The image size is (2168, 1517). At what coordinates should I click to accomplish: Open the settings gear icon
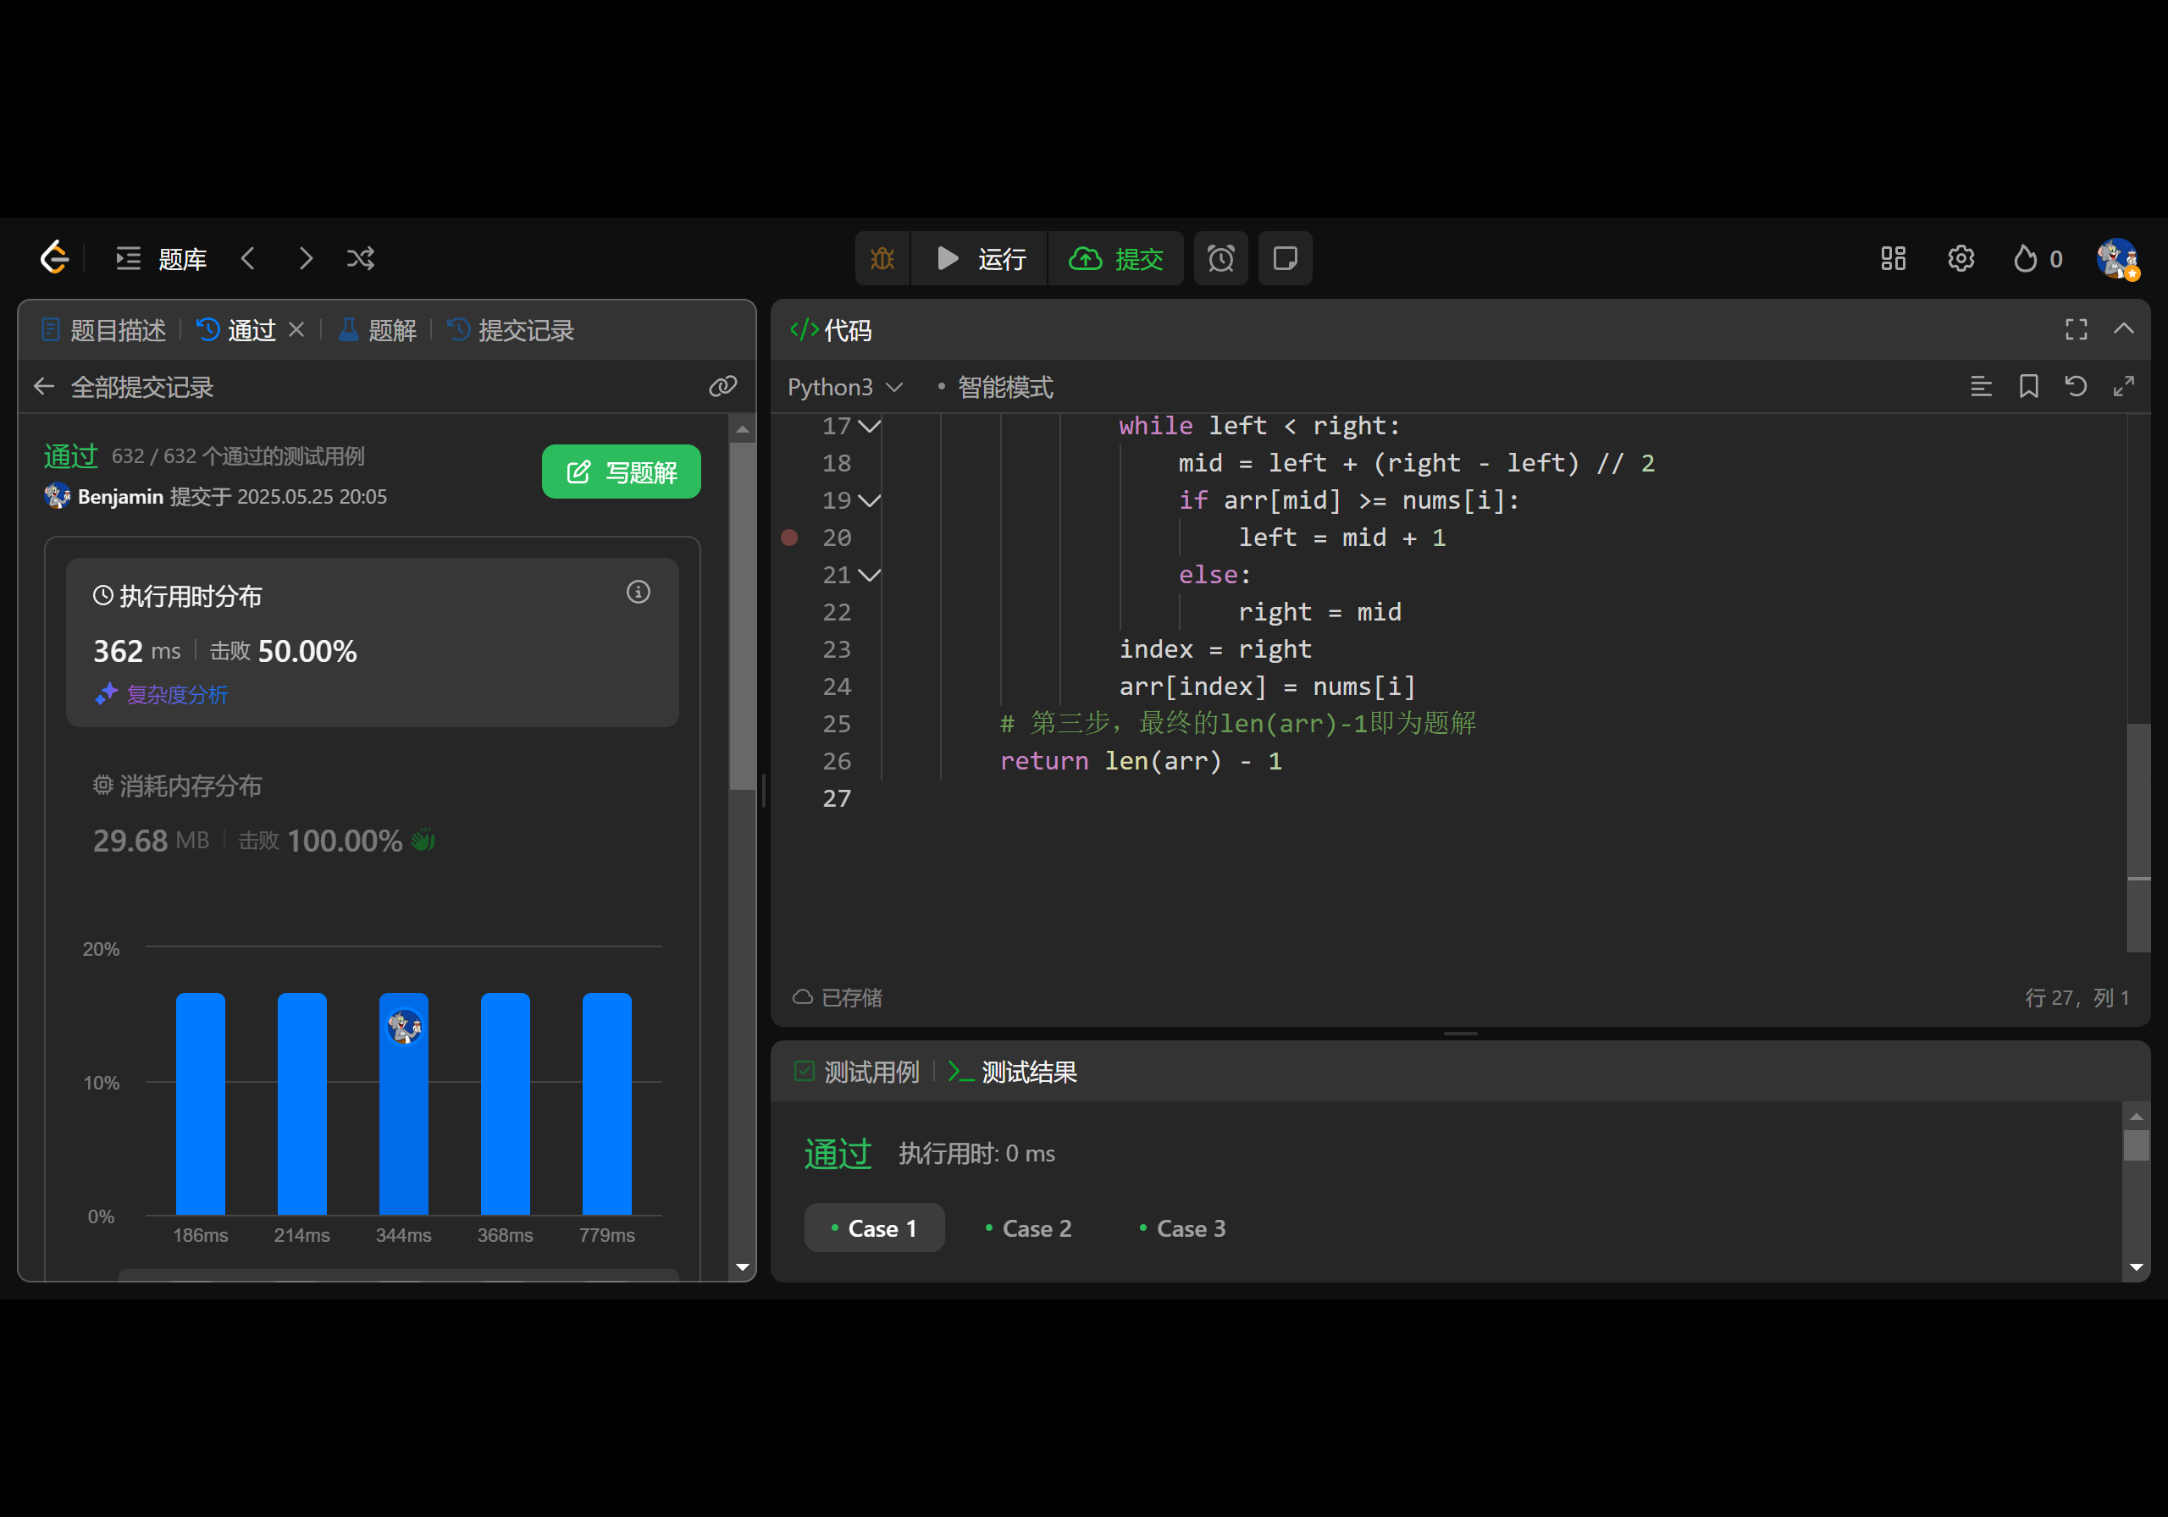click(x=1961, y=257)
